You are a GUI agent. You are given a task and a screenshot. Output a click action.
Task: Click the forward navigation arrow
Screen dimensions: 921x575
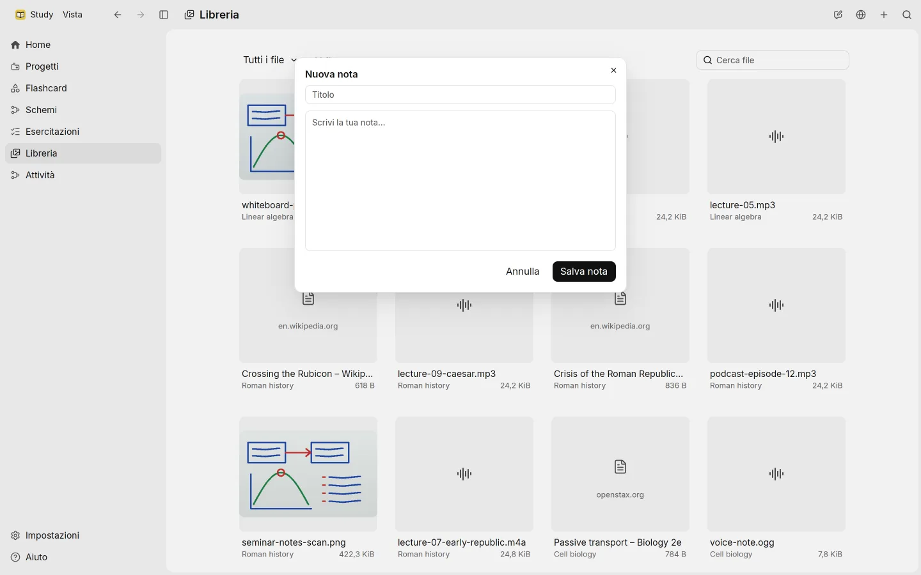141,15
